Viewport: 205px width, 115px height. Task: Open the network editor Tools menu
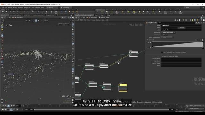pos(93,20)
